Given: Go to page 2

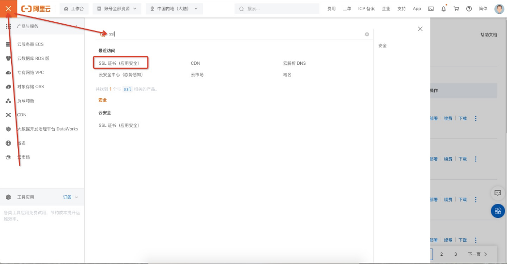Looking at the screenshot, I should [441, 254].
